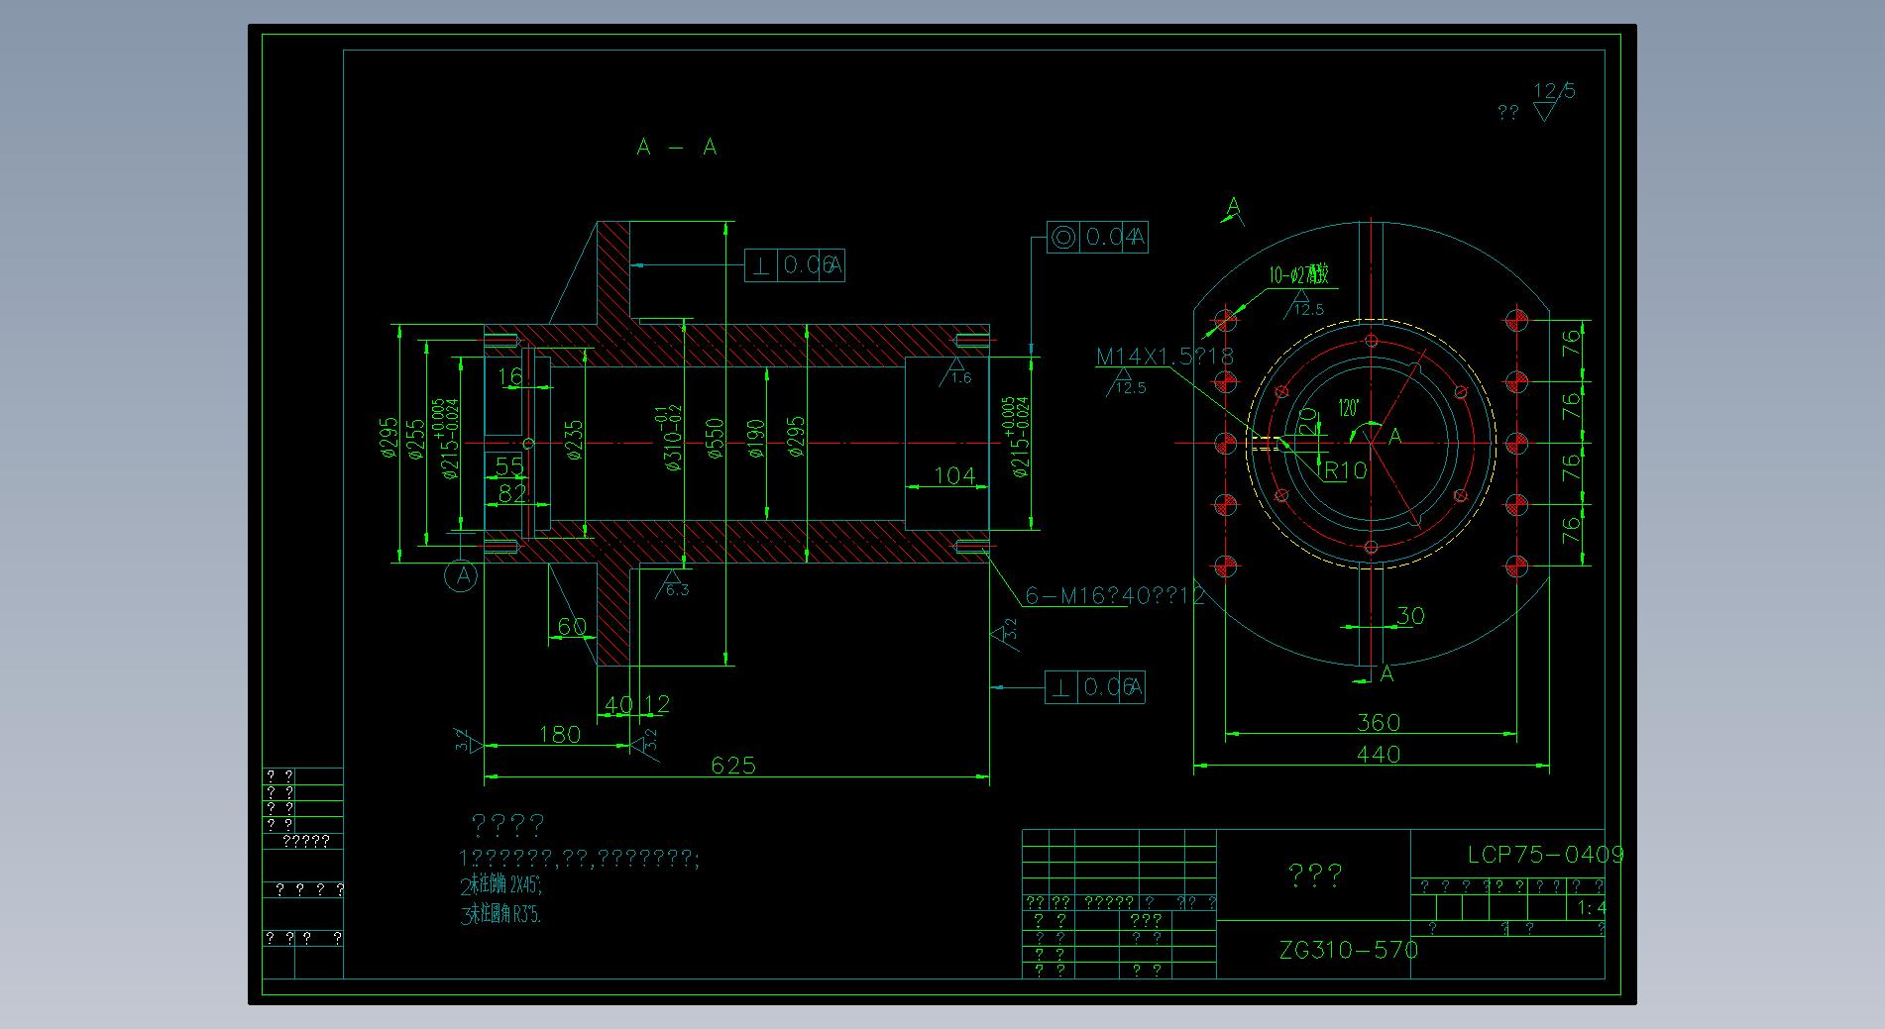Viewport: 1885px width, 1029px height.
Task: Select the 104 bore depth dimension
Action: (954, 475)
